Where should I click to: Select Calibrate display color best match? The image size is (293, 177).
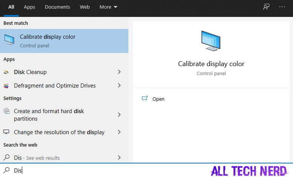coord(64,41)
